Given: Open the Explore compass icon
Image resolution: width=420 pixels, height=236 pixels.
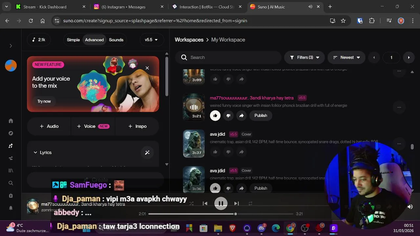Looking at the screenshot, I should coord(11,133).
